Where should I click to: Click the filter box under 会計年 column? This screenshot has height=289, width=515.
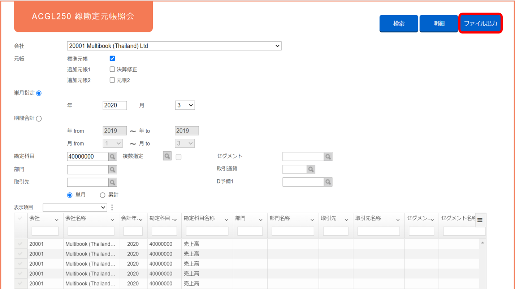(x=133, y=231)
